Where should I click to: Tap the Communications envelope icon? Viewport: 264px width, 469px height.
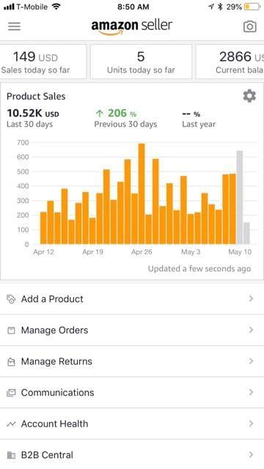11,393
